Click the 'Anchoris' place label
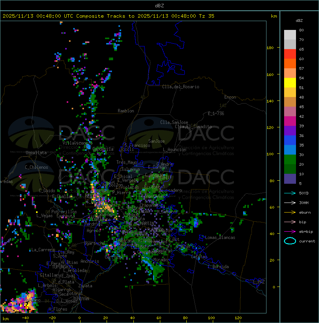This screenshot has height=323, width=319. pyautogui.click(x=90, y=261)
